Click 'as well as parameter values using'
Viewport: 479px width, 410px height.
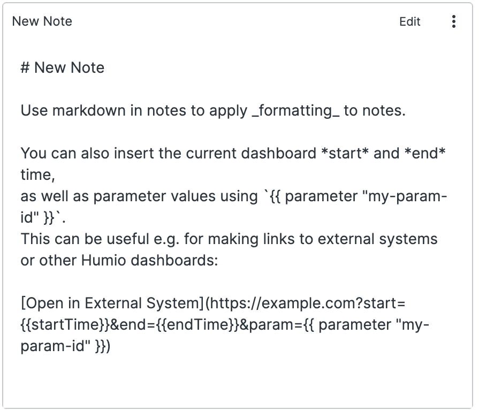click(x=139, y=196)
